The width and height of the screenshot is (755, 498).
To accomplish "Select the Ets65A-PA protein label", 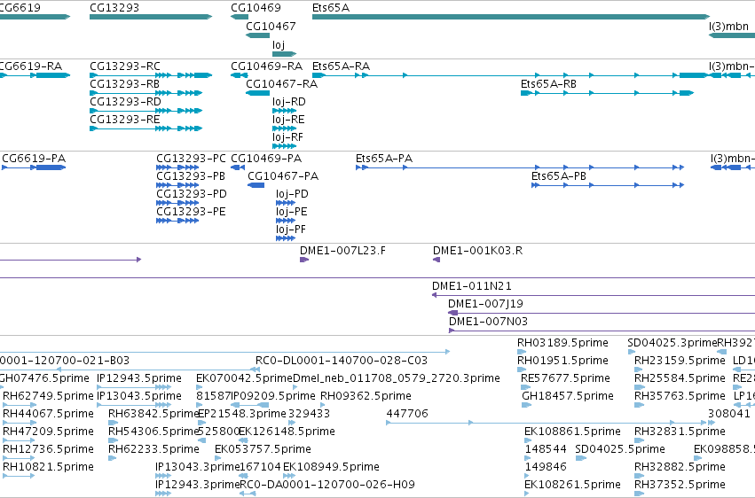I will coord(384,158).
